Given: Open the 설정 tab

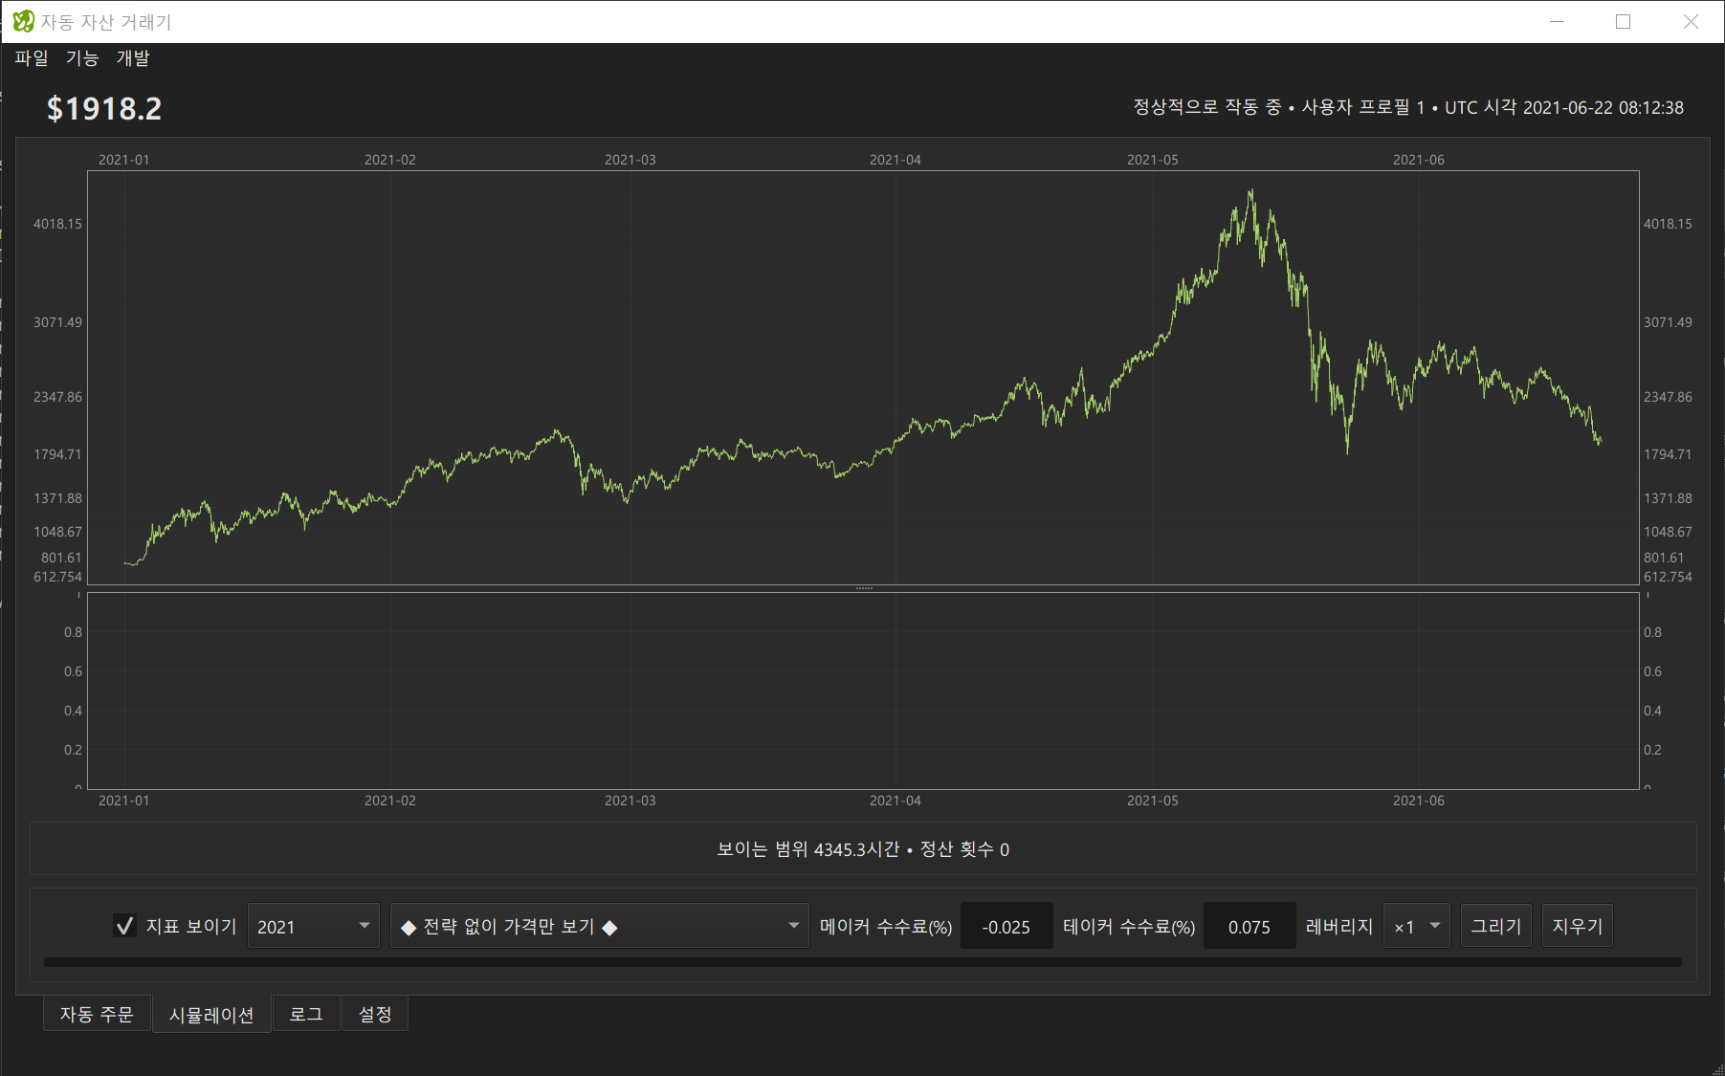Looking at the screenshot, I should (375, 1014).
